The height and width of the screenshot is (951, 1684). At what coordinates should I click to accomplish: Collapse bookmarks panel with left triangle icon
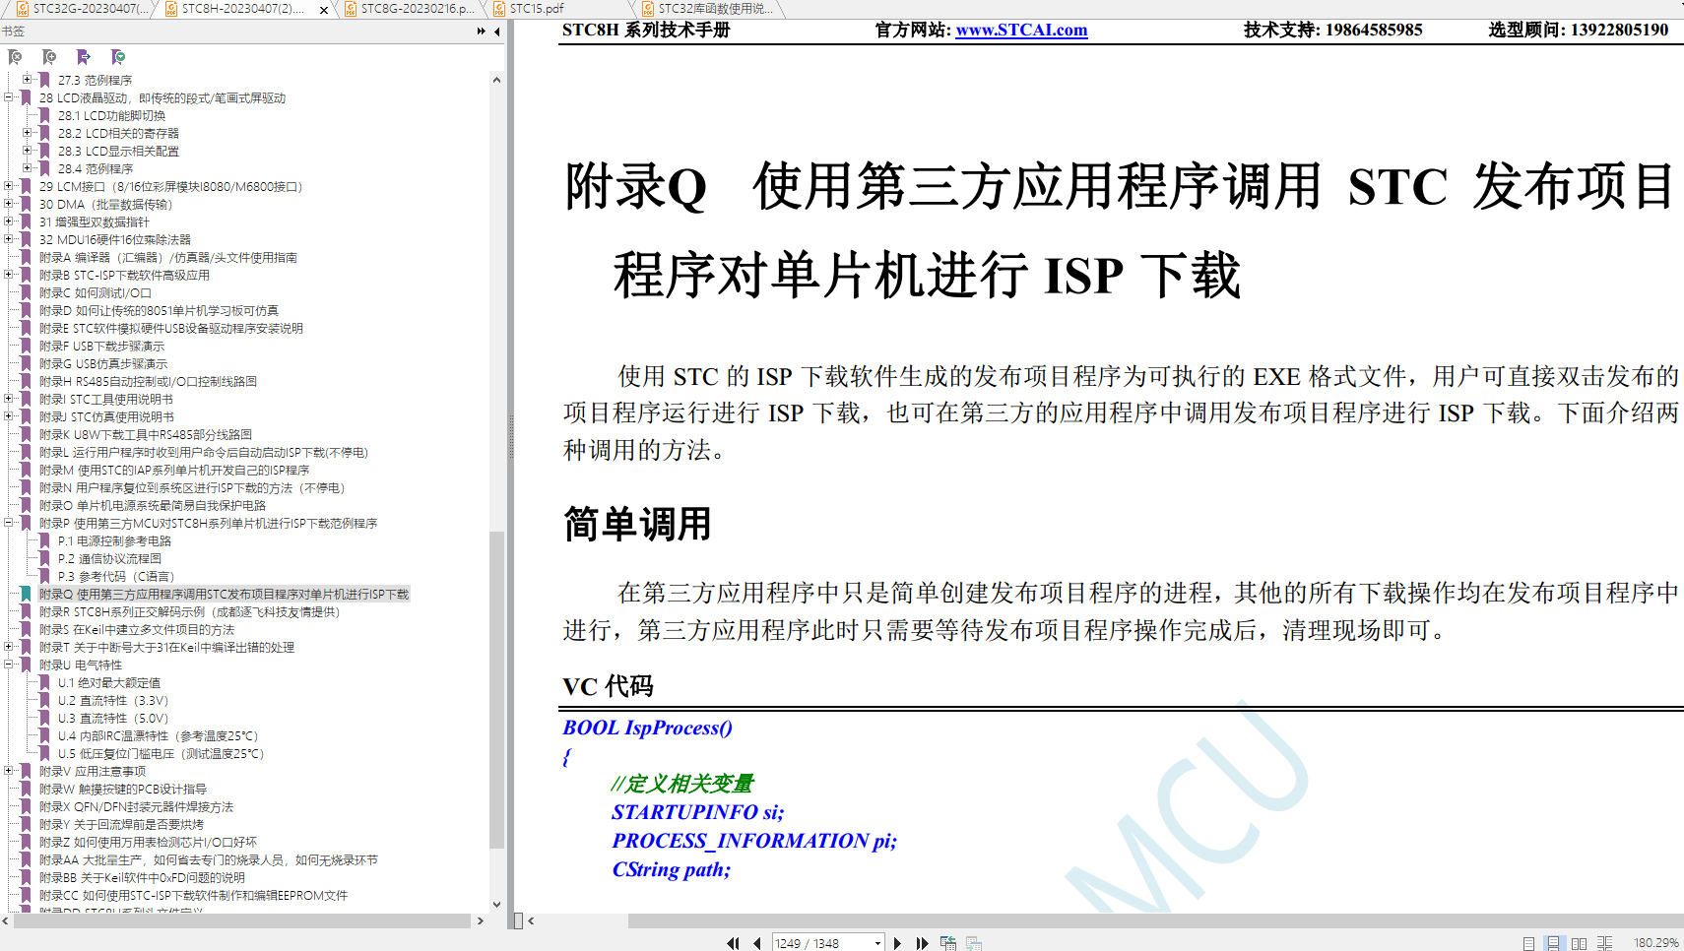tap(497, 32)
